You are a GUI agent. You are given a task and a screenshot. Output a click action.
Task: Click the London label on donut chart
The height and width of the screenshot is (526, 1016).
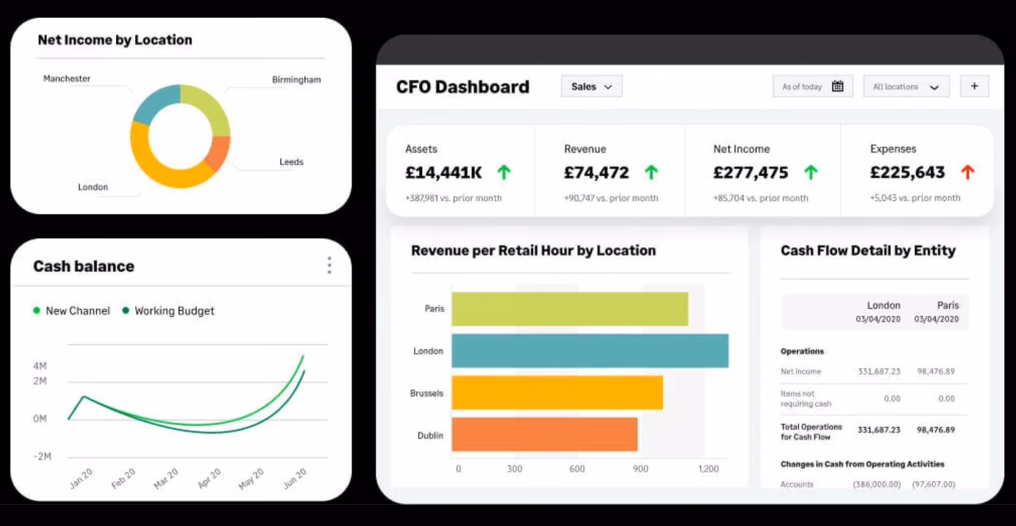coord(93,187)
